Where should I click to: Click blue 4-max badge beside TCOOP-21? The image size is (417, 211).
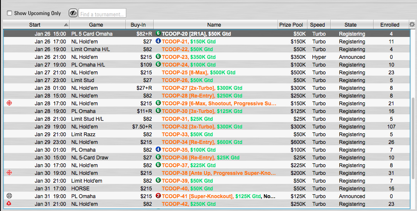pyautogui.click(x=158, y=42)
